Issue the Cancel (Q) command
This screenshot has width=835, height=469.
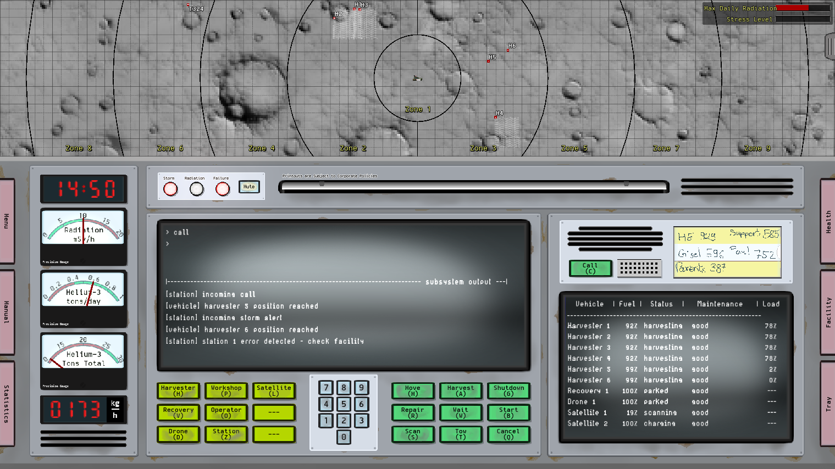click(508, 434)
